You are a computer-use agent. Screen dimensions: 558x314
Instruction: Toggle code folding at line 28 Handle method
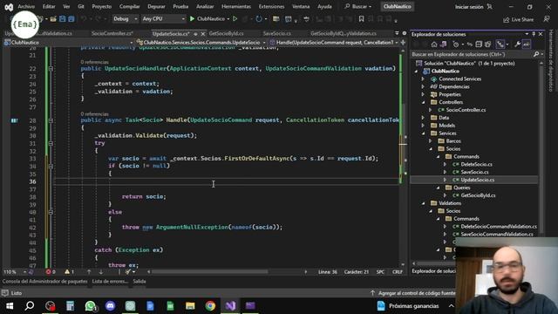[51, 120]
